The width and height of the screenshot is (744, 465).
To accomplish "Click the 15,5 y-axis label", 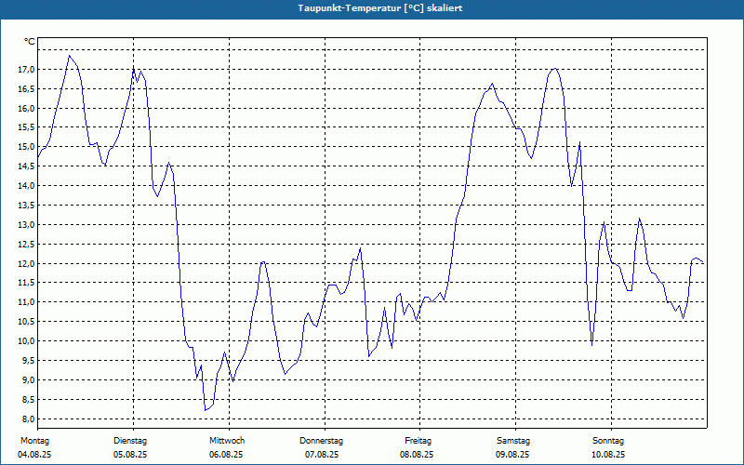I will [26, 127].
